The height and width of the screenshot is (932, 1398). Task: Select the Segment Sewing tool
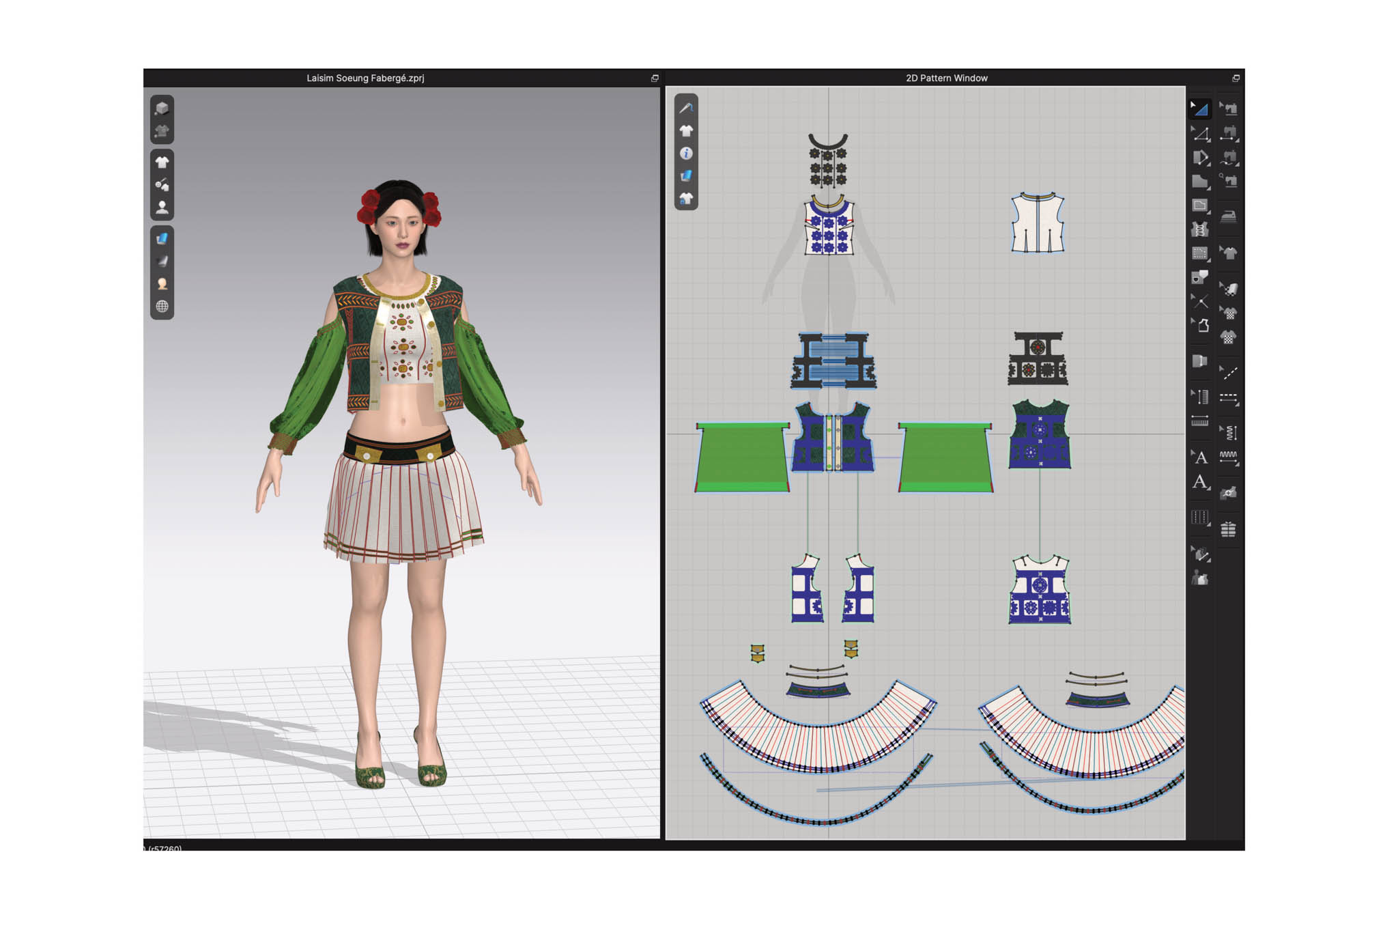coord(1229,134)
